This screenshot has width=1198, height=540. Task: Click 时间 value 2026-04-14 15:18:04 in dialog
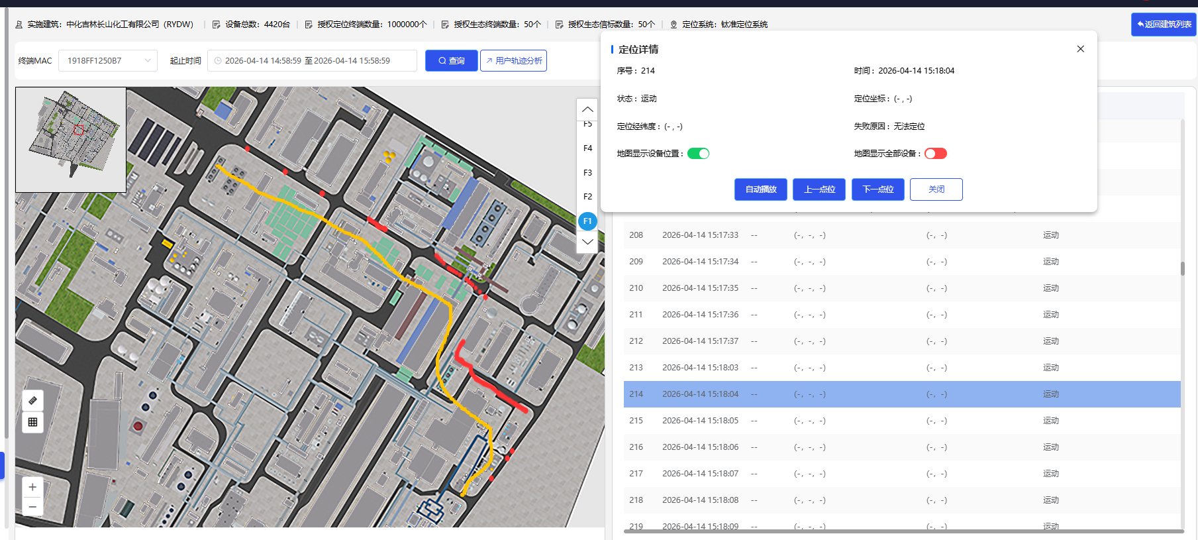pyautogui.click(x=917, y=71)
